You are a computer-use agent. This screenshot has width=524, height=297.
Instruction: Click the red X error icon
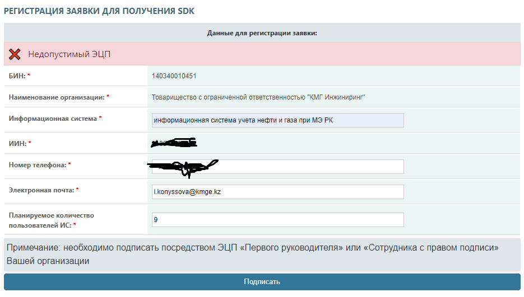coord(15,54)
